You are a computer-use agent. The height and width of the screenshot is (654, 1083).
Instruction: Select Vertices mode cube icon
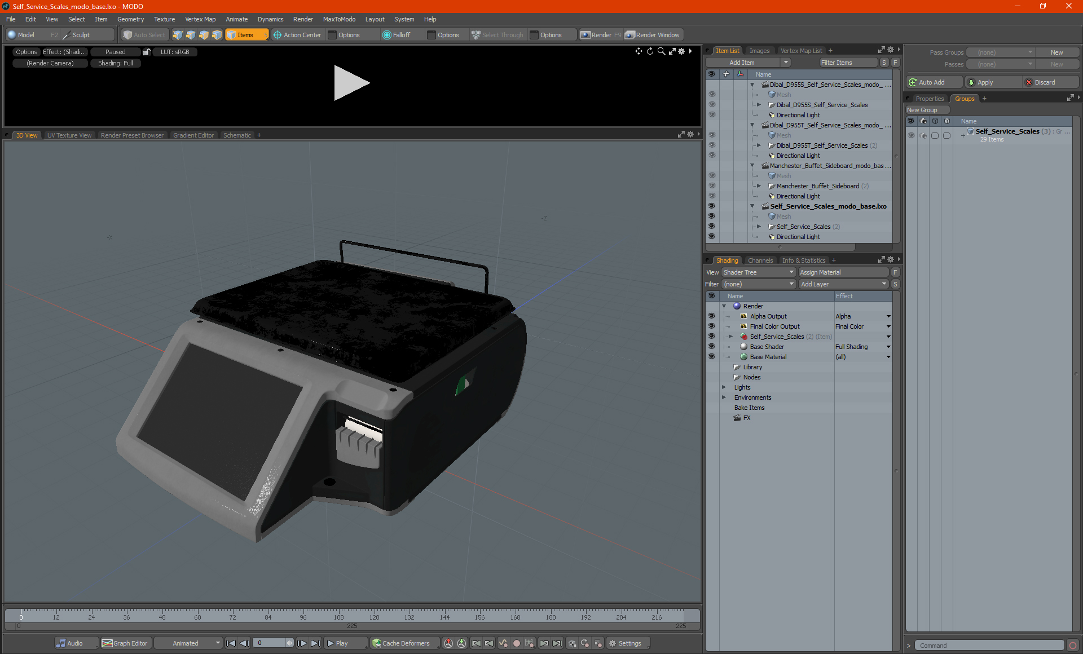click(x=178, y=35)
